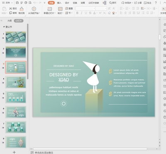Click the Reset (重置) slide button

pyautogui.click(x=69, y=8)
